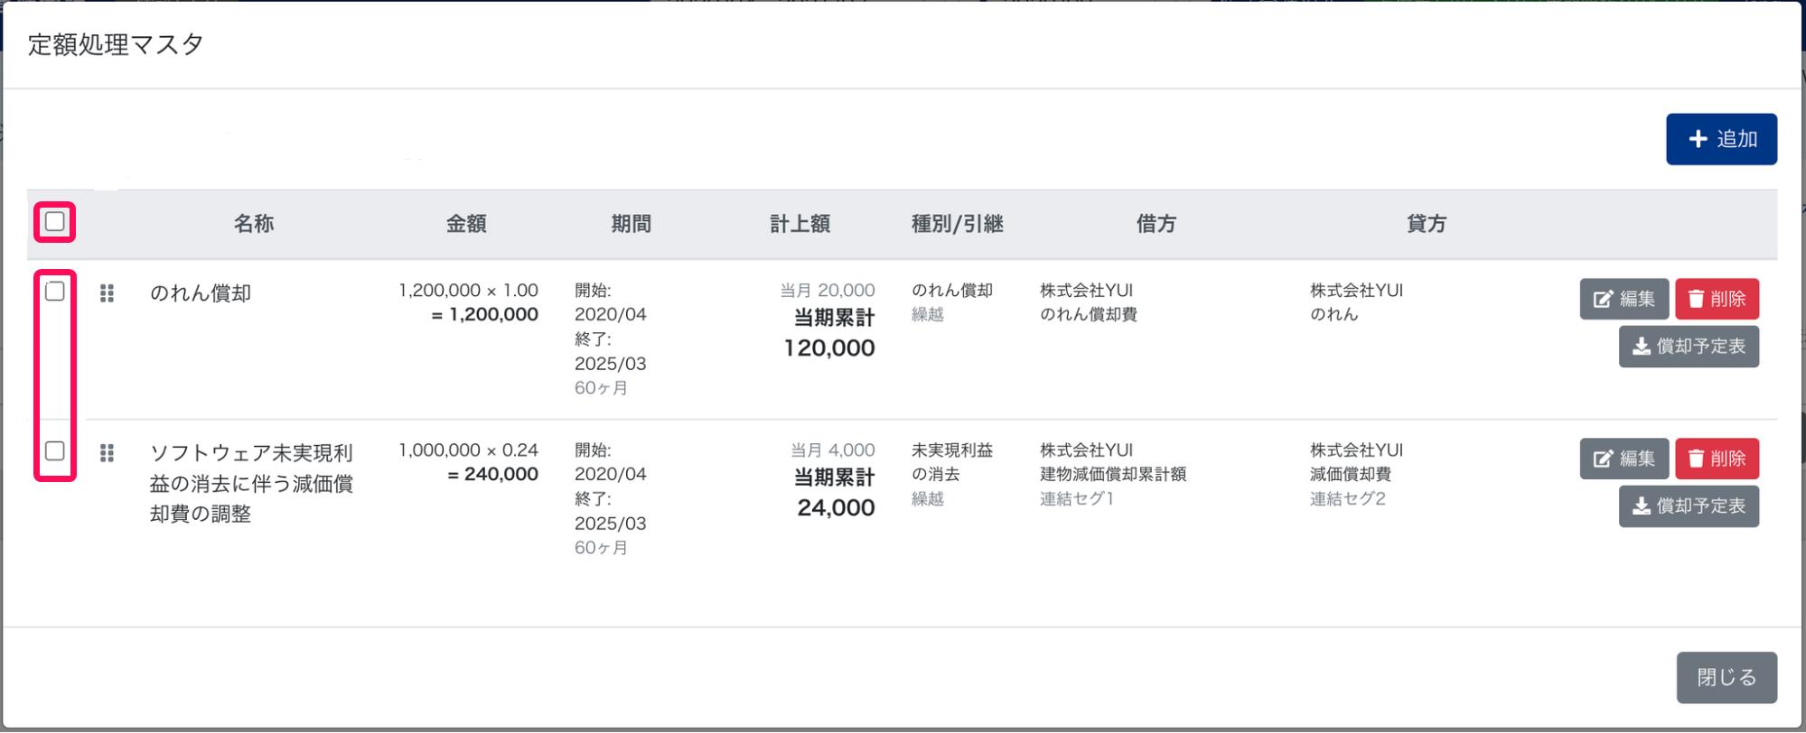Click the 種別/引継 column header
The image size is (1806, 733).
tap(957, 224)
